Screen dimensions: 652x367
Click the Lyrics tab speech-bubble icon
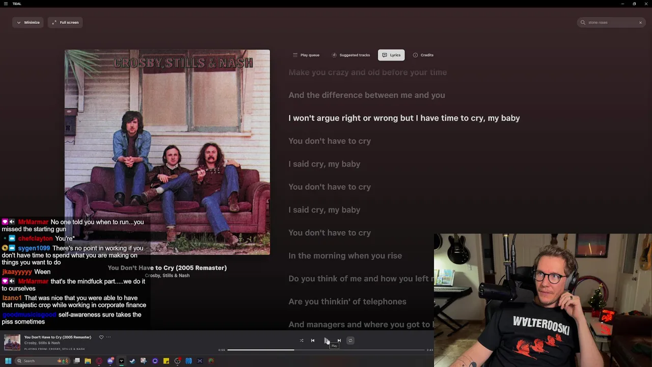click(x=385, y=55)
